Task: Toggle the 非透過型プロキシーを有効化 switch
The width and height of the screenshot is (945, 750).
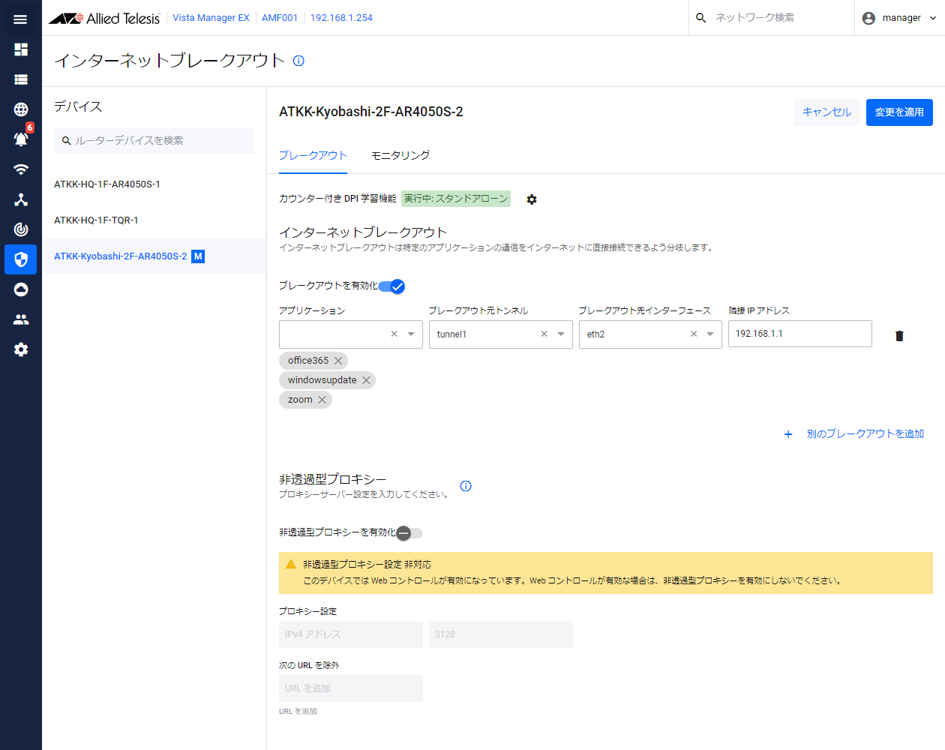Action: tap(409, 533)
